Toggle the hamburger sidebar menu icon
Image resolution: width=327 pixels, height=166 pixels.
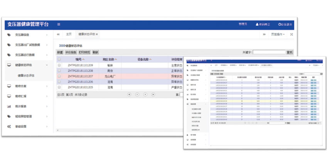[x=59, y=25]
